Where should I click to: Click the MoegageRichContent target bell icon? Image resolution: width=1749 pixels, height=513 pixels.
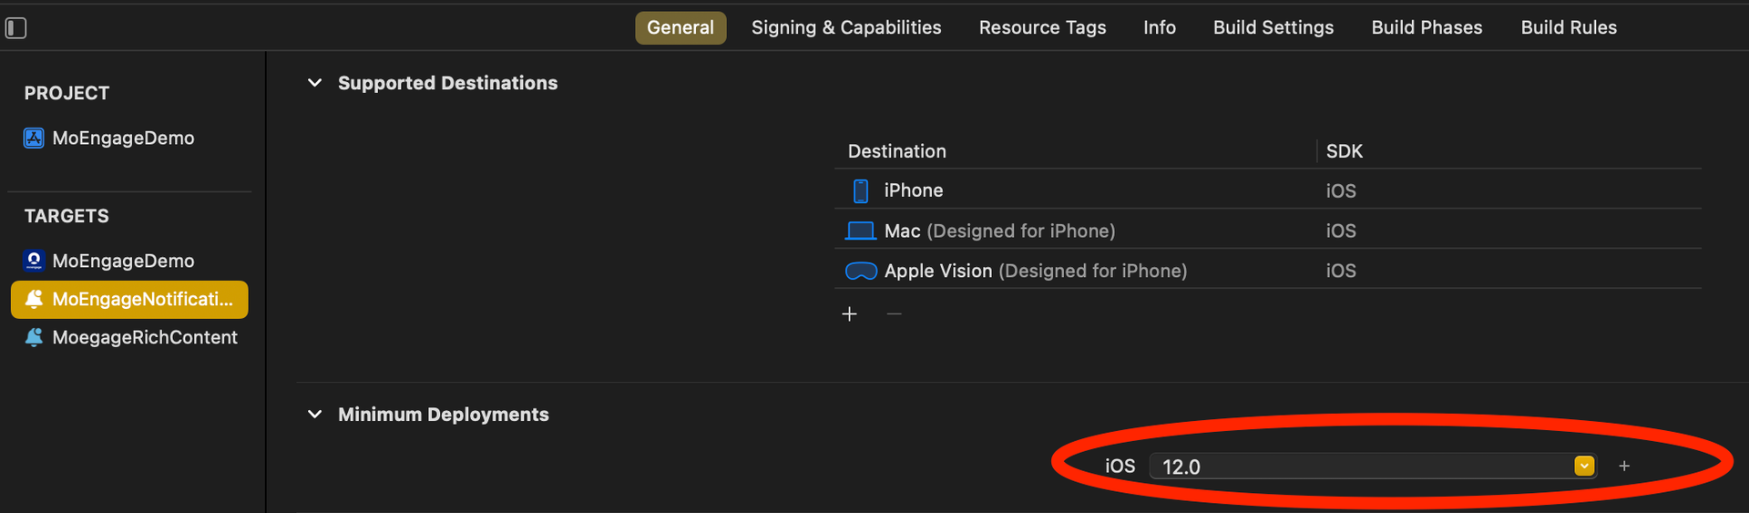pyautogui.click(x=34, y=338)
